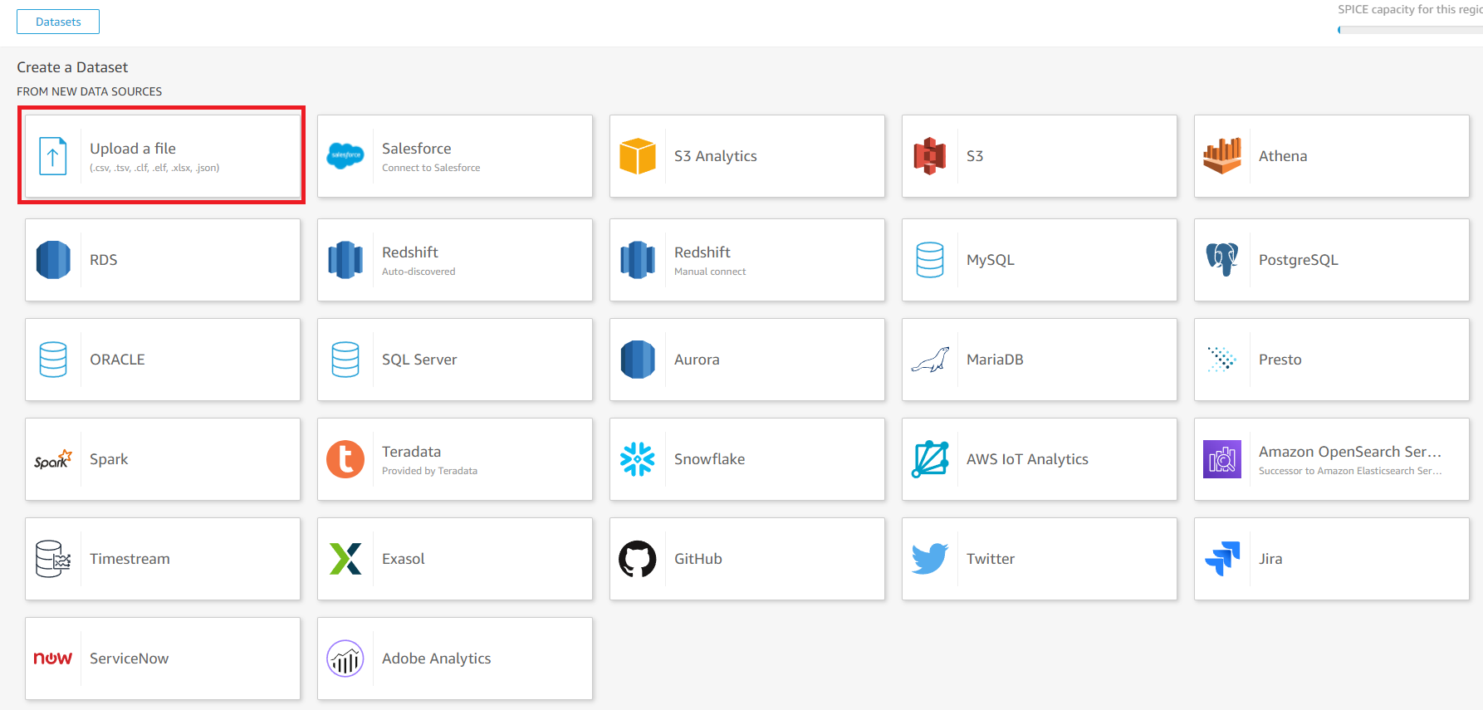Choose the MariaDB label
The image size is (1483, 710).
(x=995, y=360)
